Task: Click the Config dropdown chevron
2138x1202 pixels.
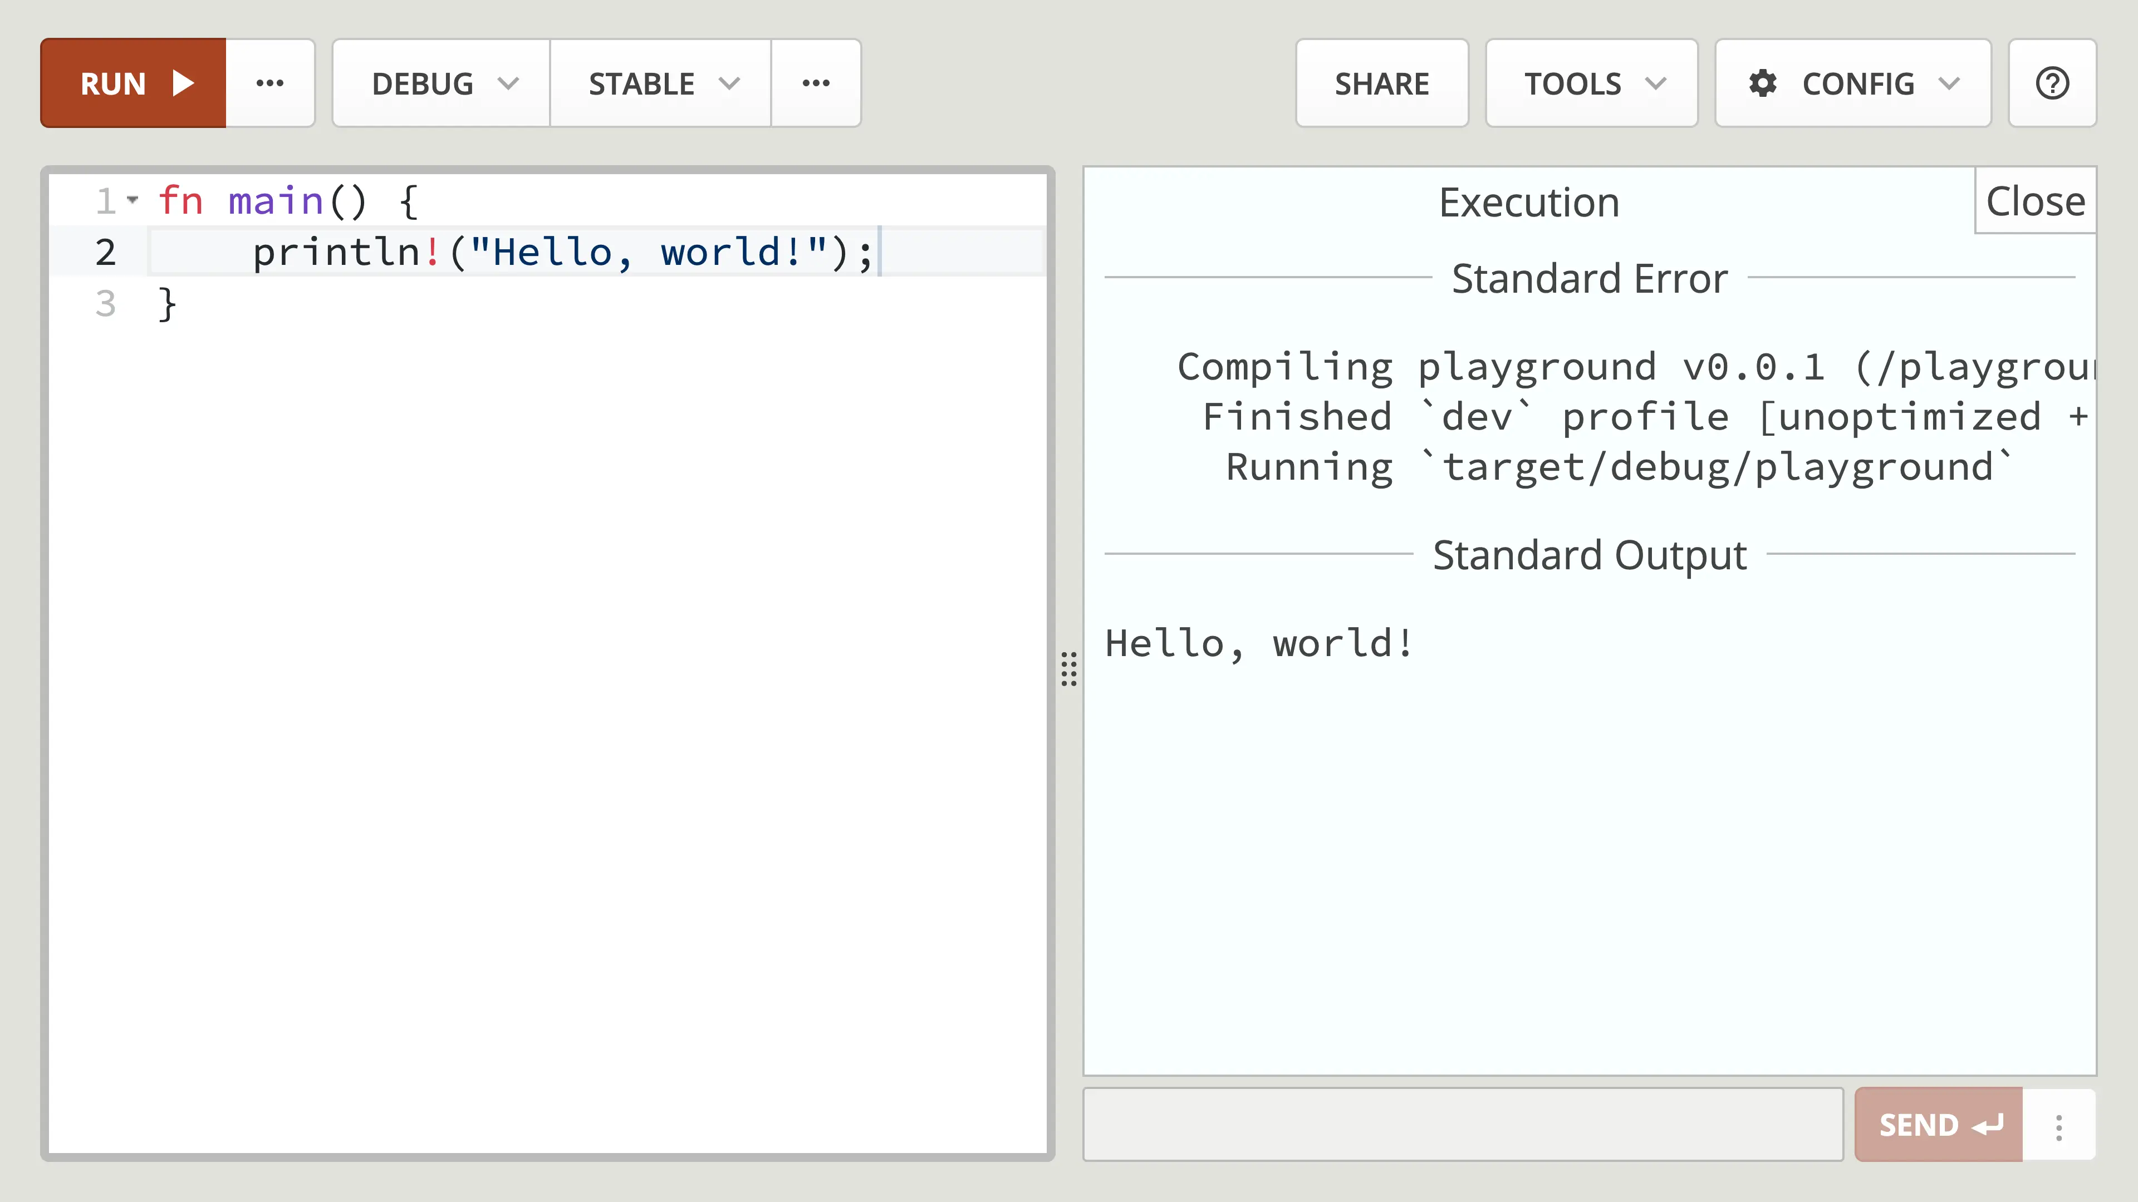Action: pyautogui.click(x=1949, y=83)
